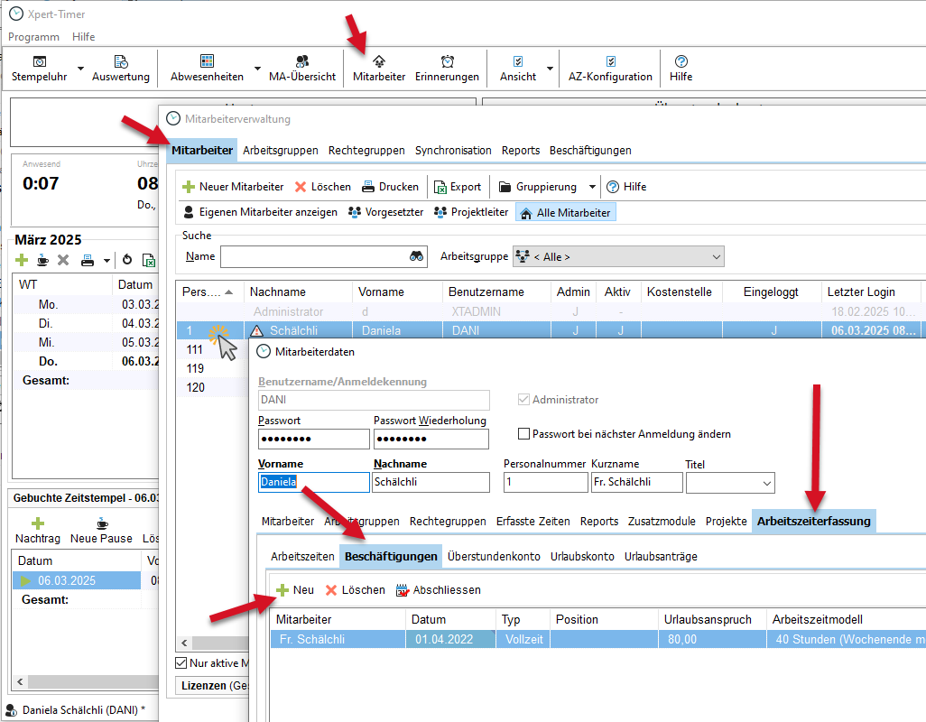Toggle the 'Nur aktive' checkbox

[x=181, y=663]
